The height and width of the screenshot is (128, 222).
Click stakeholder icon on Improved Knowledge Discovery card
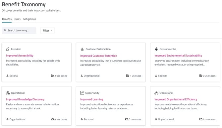coord(7,119)
